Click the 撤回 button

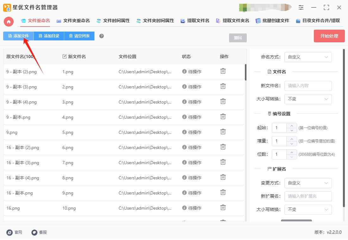click(238, 38)
